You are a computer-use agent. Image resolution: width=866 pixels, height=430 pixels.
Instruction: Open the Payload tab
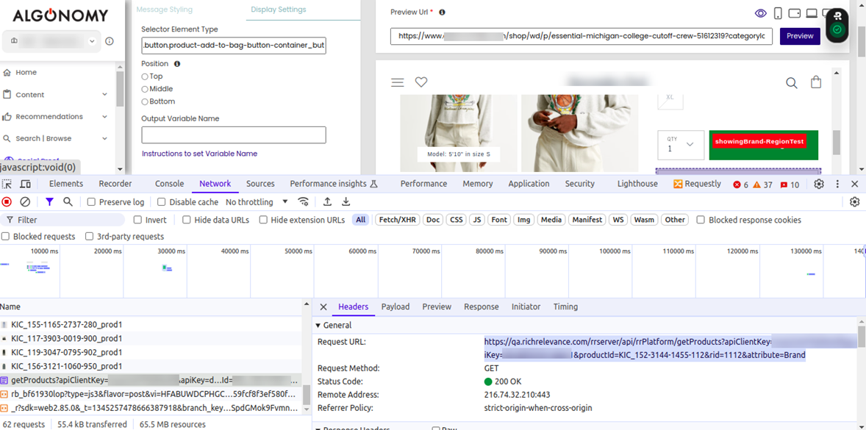(396, 307)
